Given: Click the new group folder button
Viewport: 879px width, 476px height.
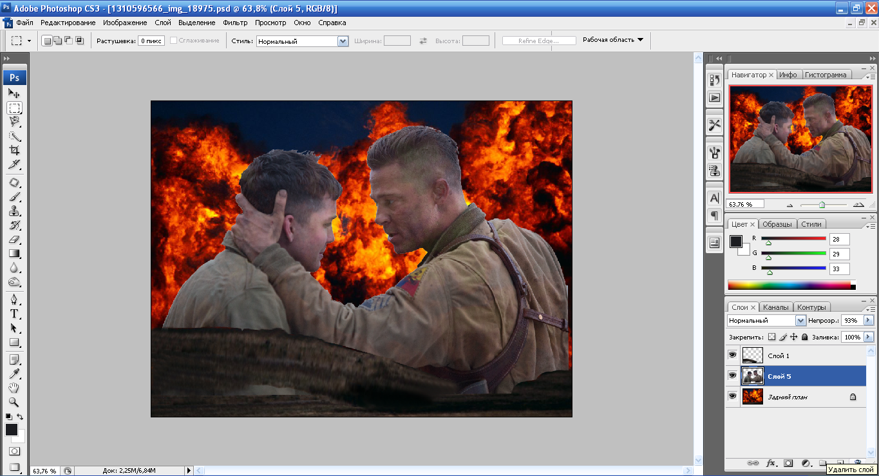Looking at the screenshot, I should tap(823, 463).
